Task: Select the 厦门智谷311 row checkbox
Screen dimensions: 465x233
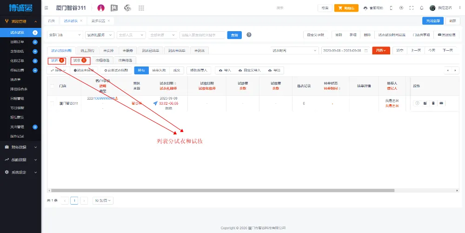Action: (x=52, y=103)
